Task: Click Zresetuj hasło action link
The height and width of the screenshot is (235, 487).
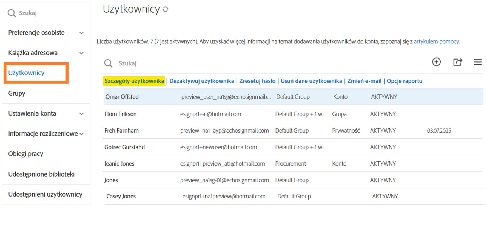Action: [257, 81]
